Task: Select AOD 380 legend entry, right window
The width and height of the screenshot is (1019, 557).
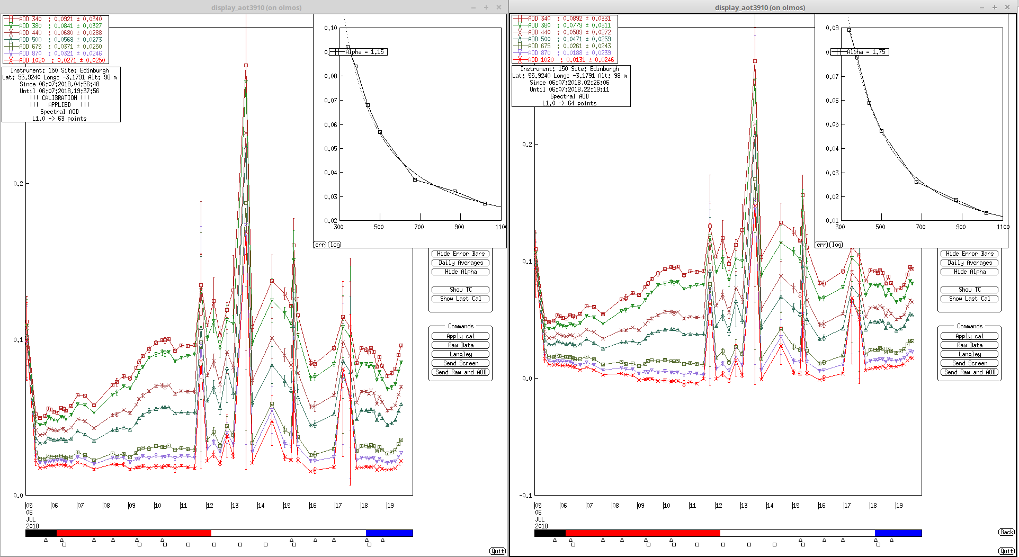Action: click(565, 25)
